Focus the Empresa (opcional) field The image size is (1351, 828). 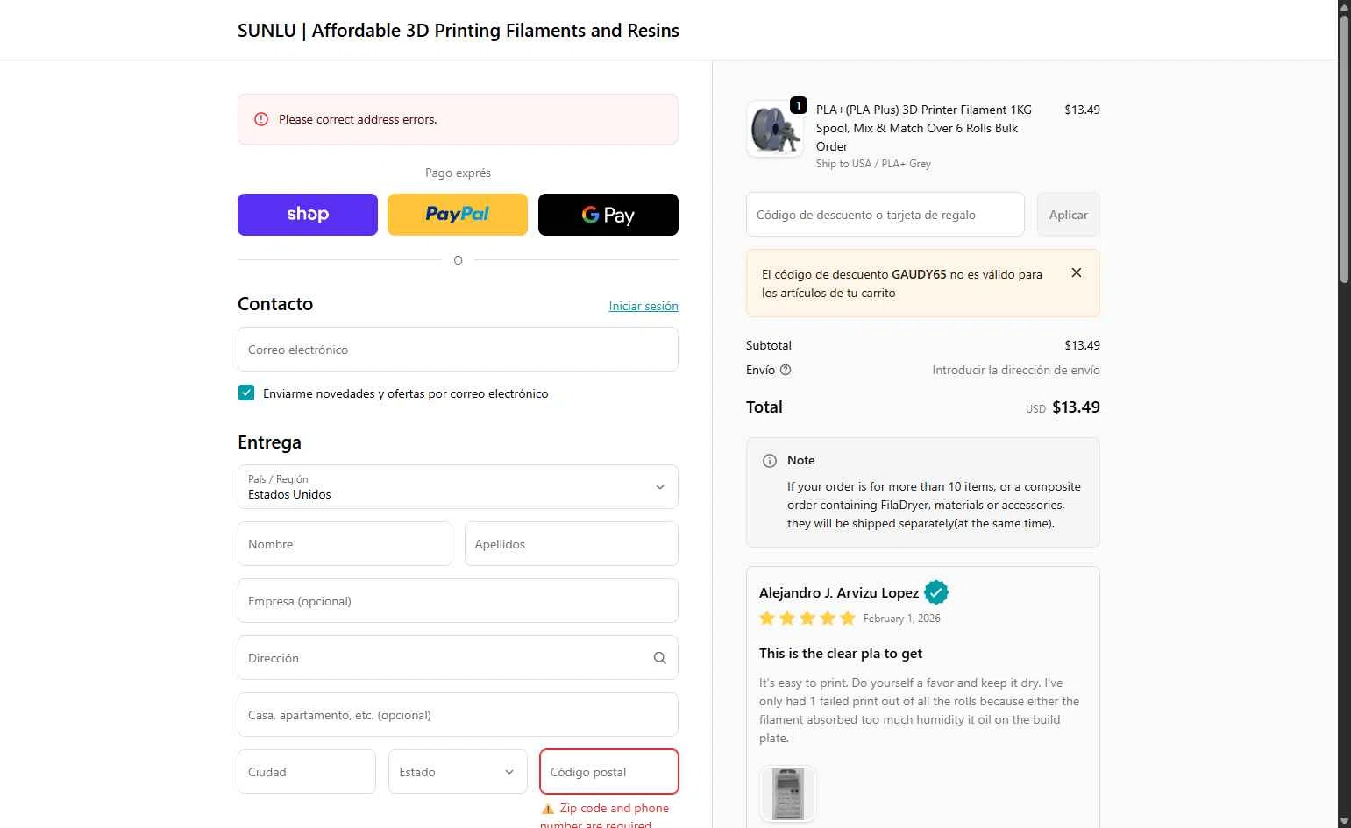point(458,601)
